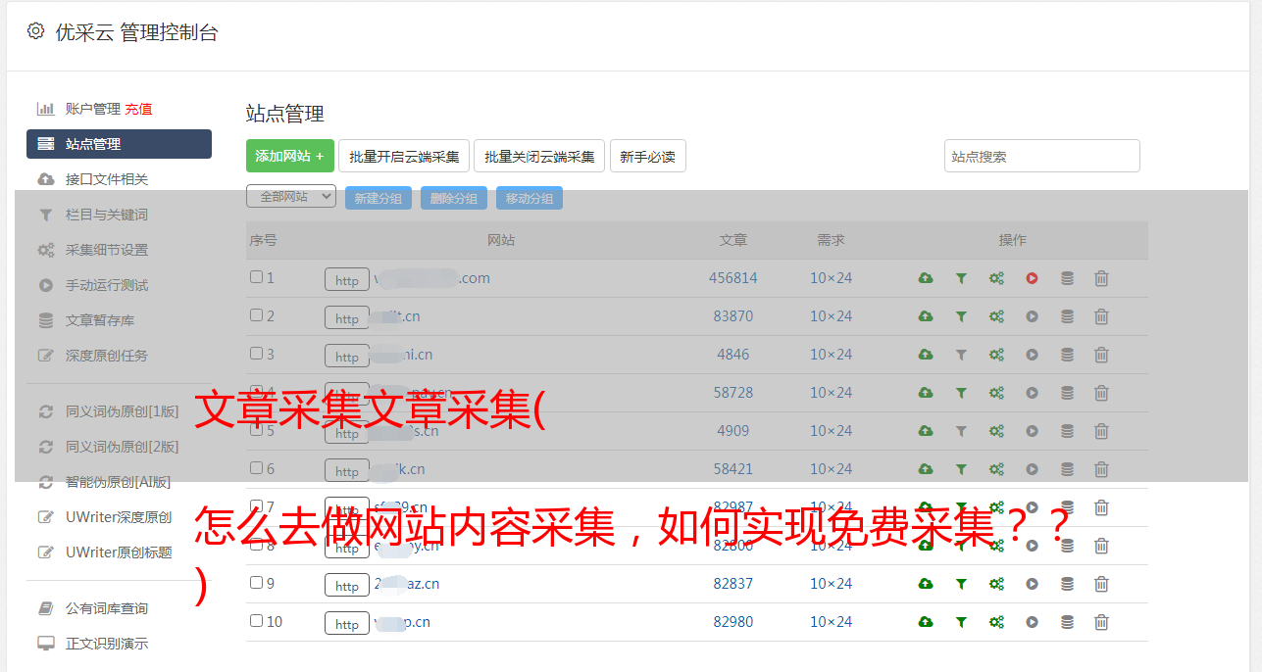The image size is (1262, 672).
Task: Click 批量关闭云端采集 button
Action: click(539, 156)
